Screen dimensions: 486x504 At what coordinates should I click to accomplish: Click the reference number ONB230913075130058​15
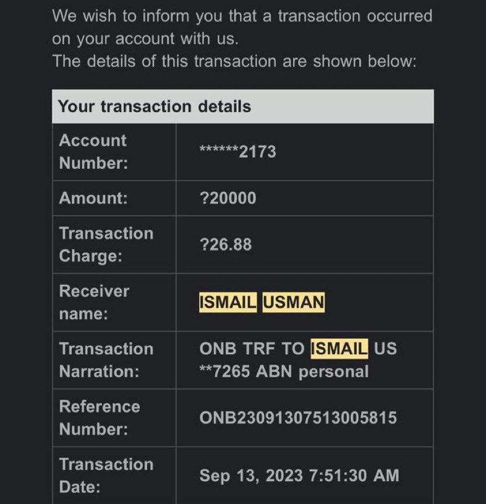tap(298, 418)
